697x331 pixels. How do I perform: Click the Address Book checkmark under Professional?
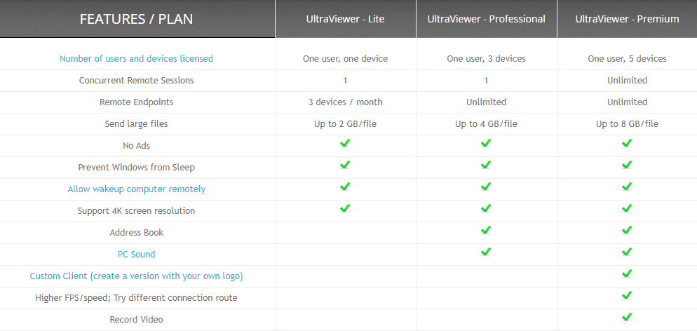(x=486, y=231)
